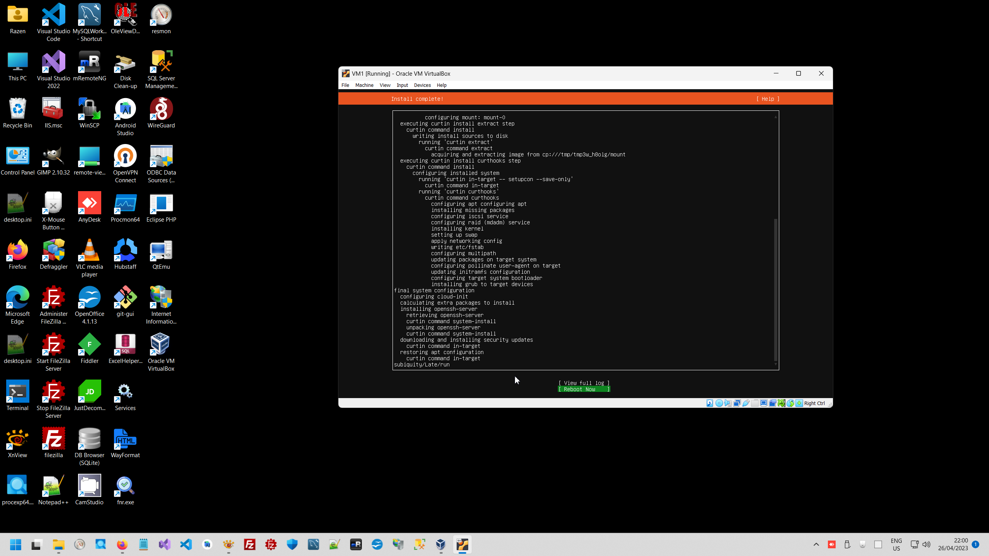Viewport: 989px width, 556px height.
Task: Toggle the mouse integration indicator icon
Action: coord(790,403)
